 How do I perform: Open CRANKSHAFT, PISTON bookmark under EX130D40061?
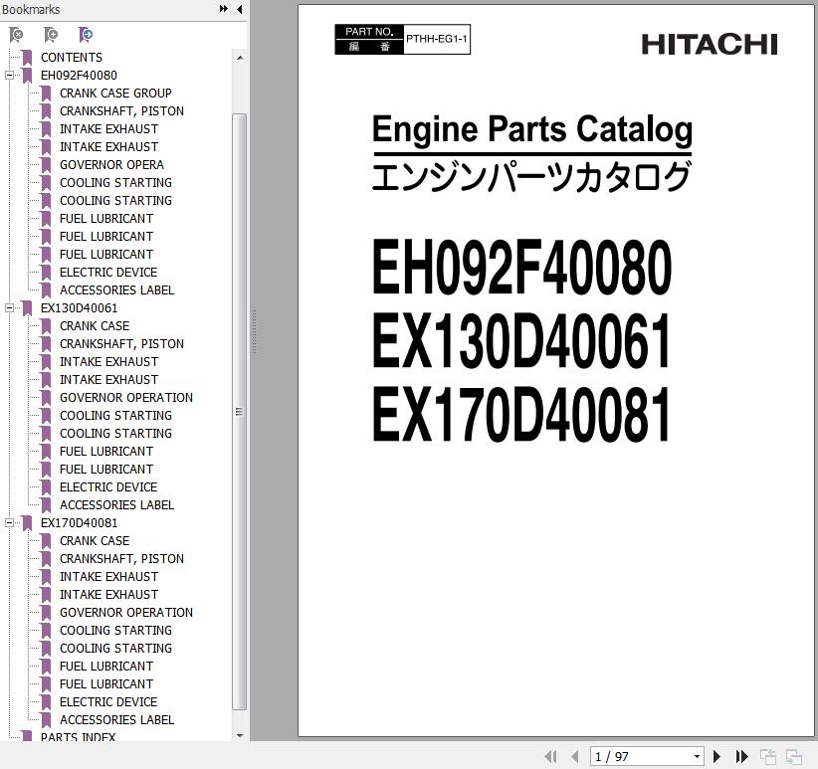click(121, 344)
